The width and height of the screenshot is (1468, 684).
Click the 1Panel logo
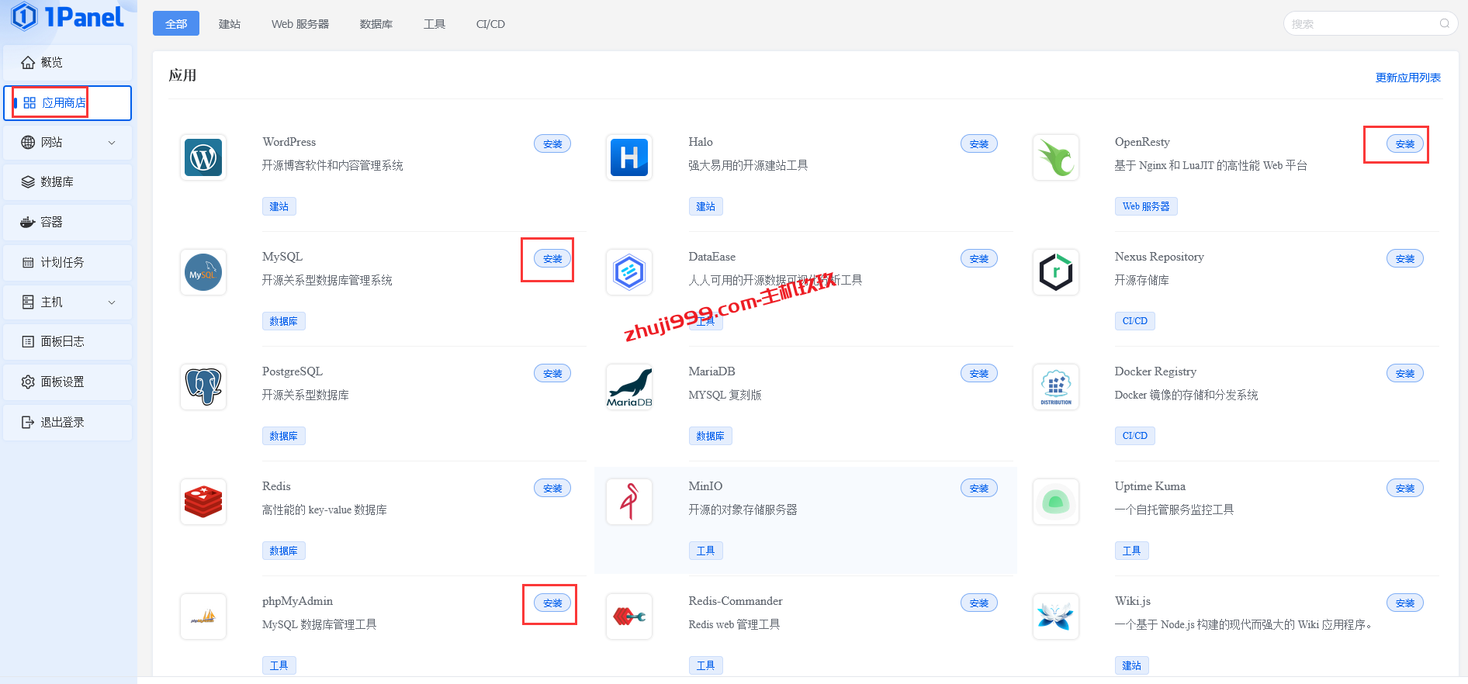(68, 16)
